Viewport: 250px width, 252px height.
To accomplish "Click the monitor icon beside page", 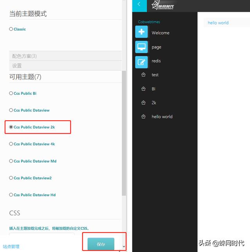I will point(141,47).
